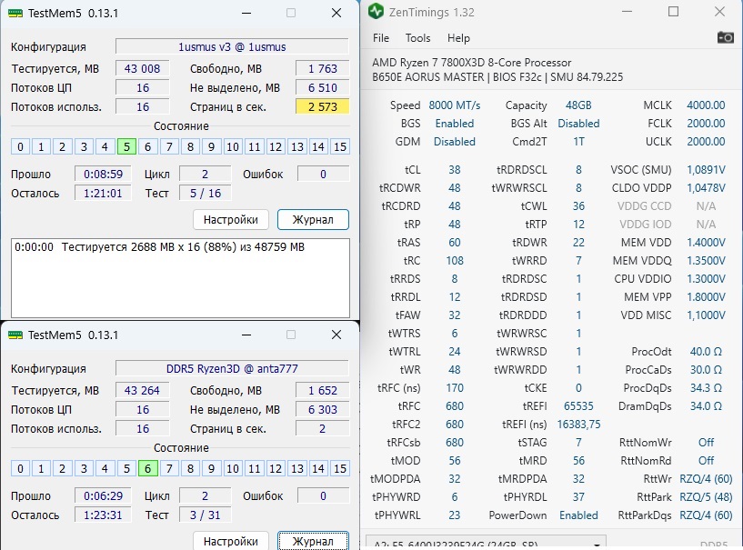
Task: Click the ProcOdt 40.0 Ω value
Action: pyautogui.click(x=706, y=352)
